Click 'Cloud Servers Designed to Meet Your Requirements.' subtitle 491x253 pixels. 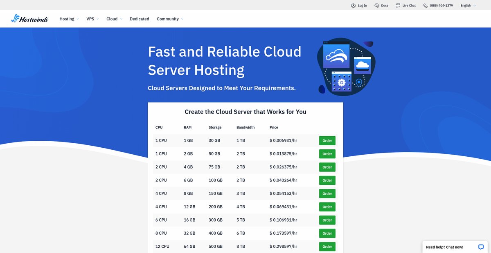(222, 88)
